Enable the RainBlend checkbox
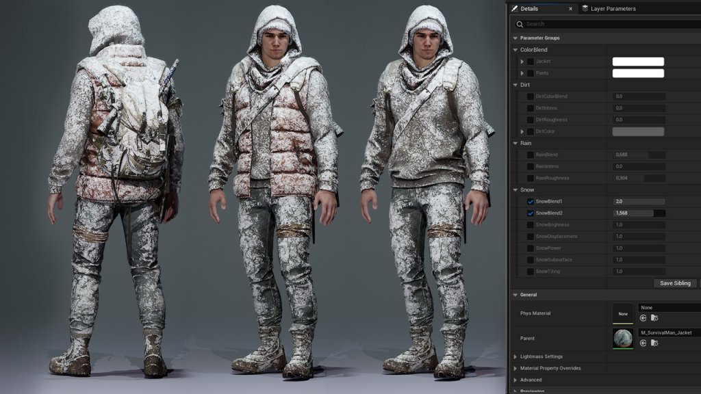The height and width of the screenshot is (394, 701). [531, 155]
